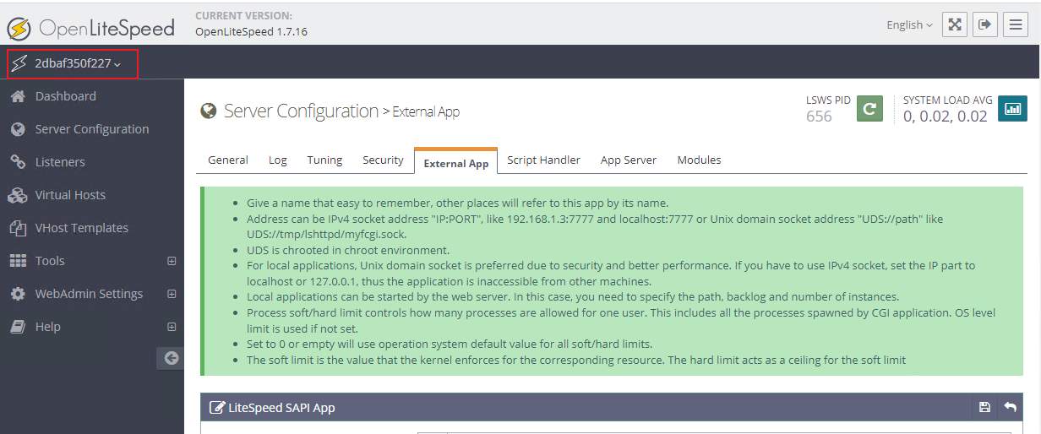
Task: Switch to the Script Handler tab
Action: [543, 160]
